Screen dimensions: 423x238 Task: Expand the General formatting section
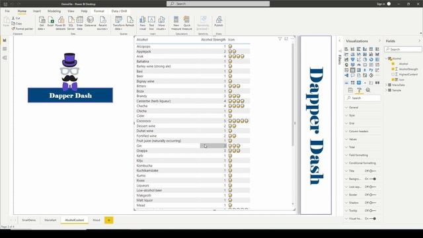363,107
